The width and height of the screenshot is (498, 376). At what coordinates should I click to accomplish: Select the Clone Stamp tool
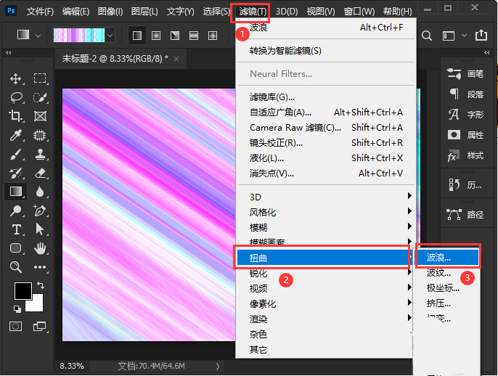pos(40,155)
